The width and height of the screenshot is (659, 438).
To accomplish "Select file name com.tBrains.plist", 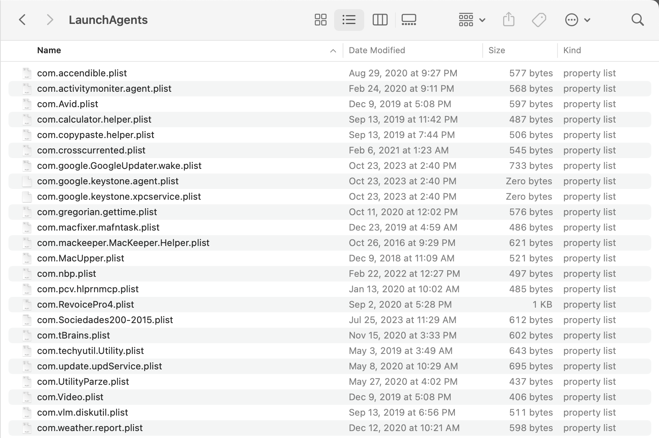I will click(x=74, y=335).
